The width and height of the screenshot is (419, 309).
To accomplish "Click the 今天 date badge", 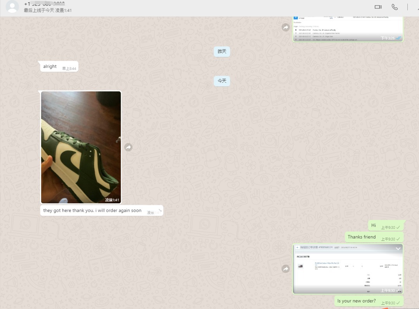I will (222, 81).
